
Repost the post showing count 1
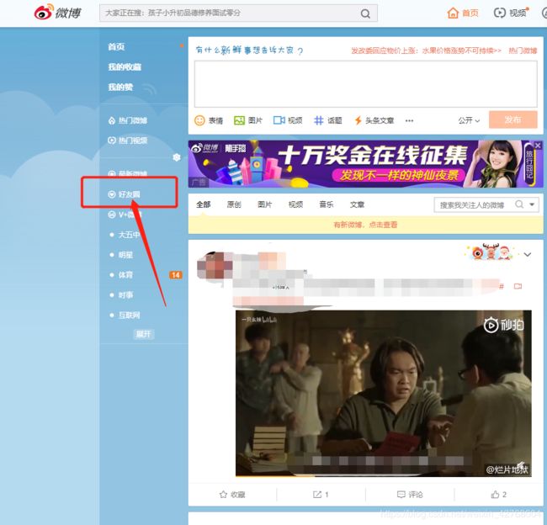click(321, 495)
